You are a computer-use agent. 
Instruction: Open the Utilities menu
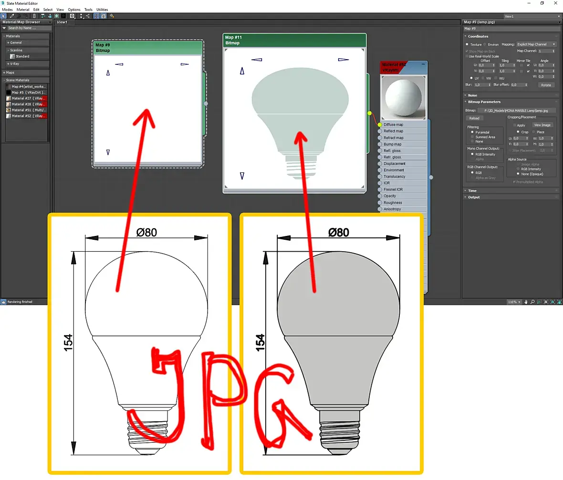coord(102,10)
